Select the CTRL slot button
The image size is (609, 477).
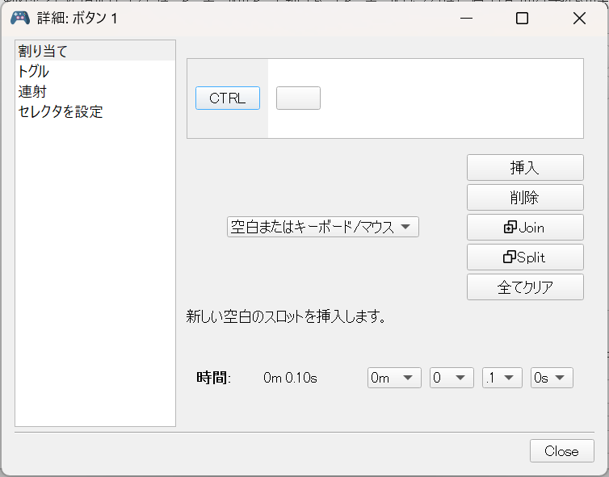(227, 98)
